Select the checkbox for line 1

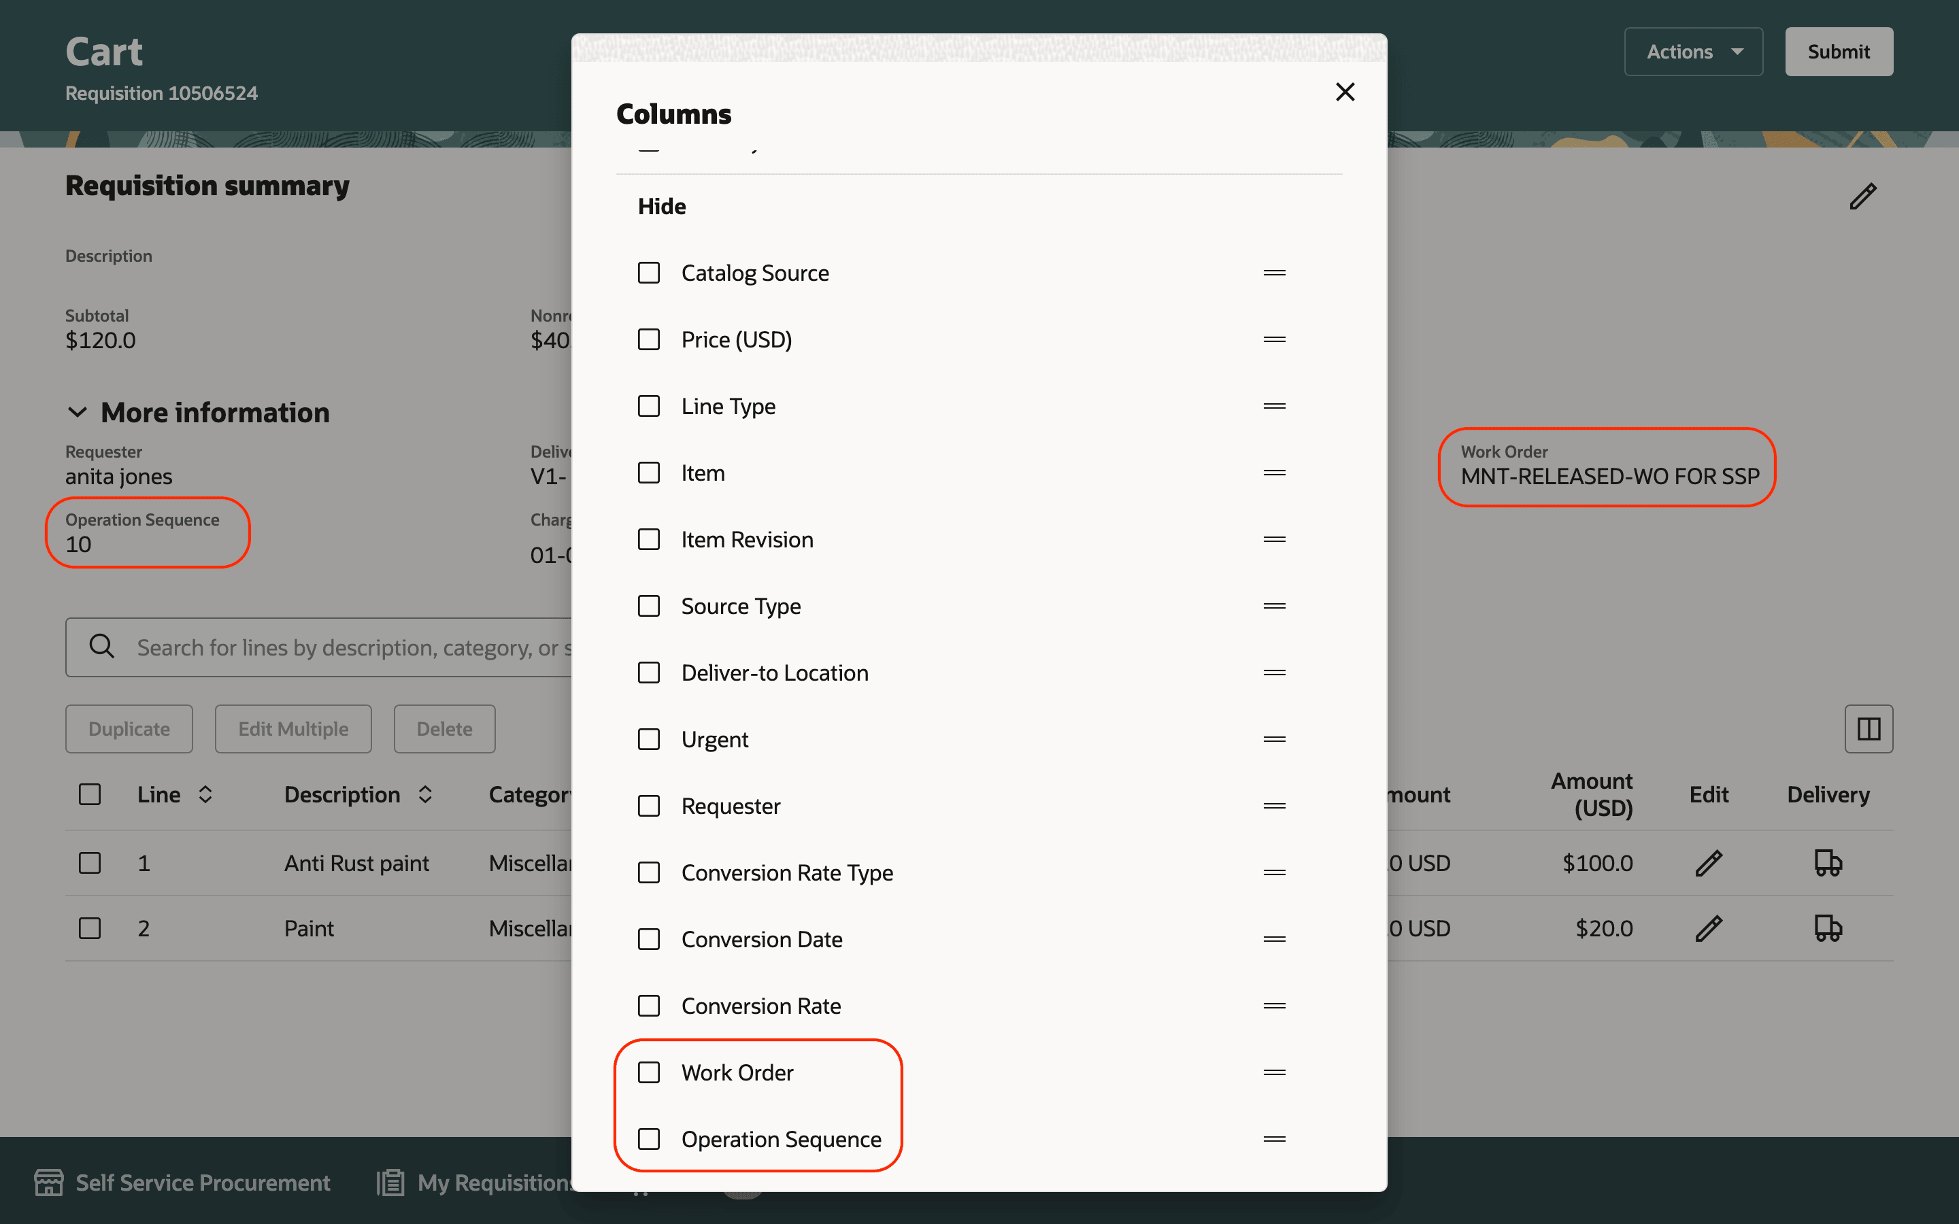point(90,862)
